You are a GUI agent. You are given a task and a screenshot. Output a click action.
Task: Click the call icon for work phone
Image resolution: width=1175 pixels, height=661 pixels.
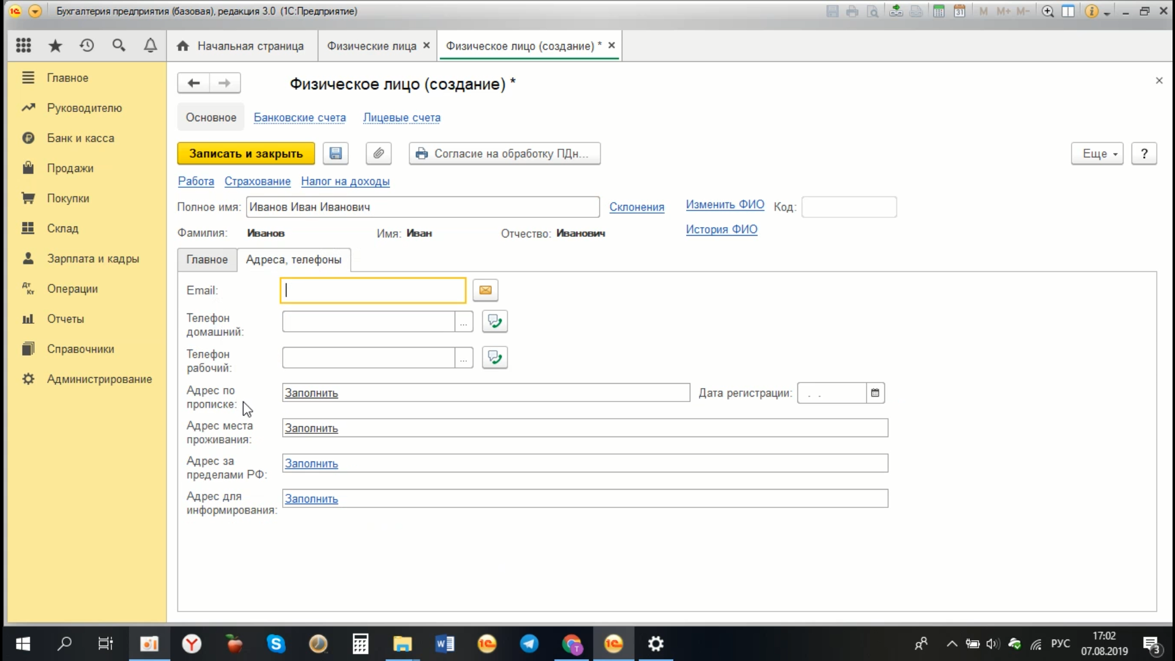point(494,357)
